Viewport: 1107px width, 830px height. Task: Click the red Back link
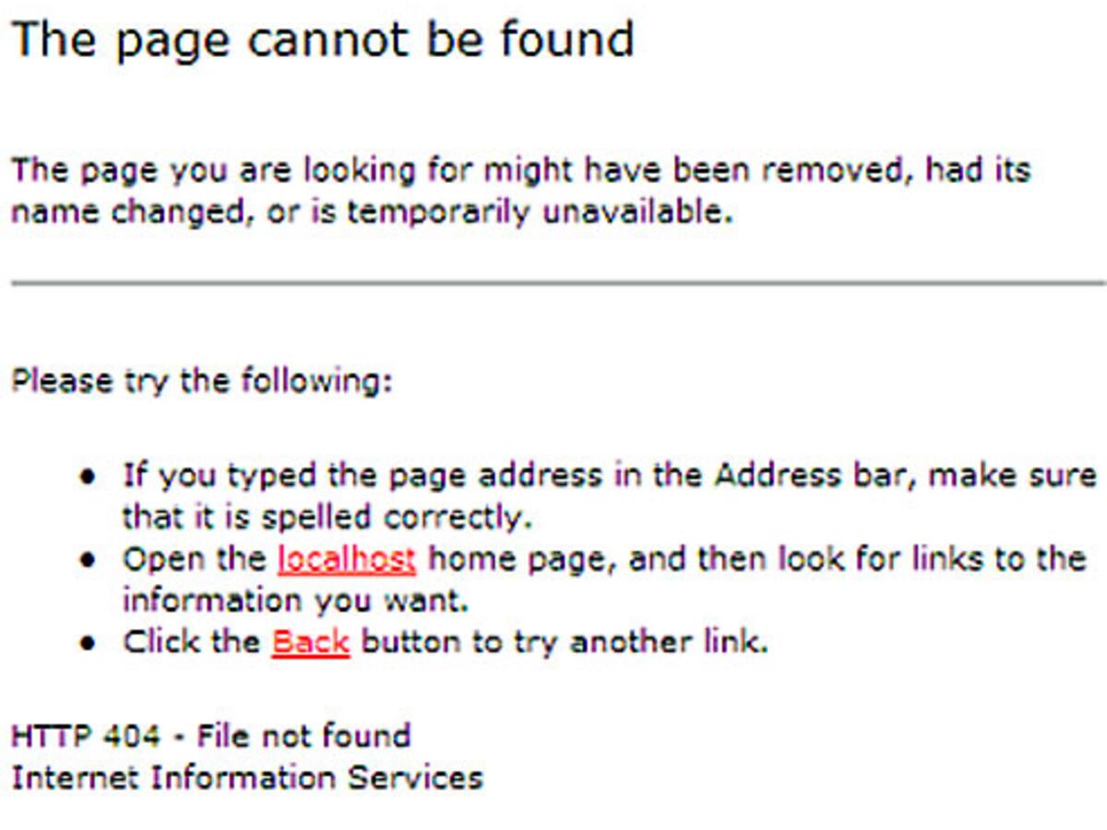(x=310, y=642)
